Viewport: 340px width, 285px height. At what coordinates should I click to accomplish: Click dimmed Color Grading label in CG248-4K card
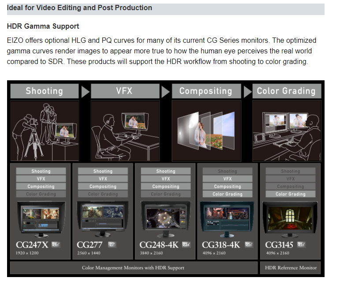click(x=166, y=194)
